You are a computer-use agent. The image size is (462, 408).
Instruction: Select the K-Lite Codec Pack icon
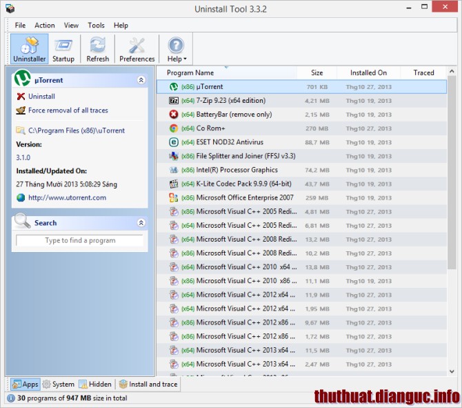pos(174,184)
